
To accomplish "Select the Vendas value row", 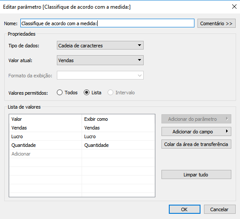I will [x=82, y=128].
